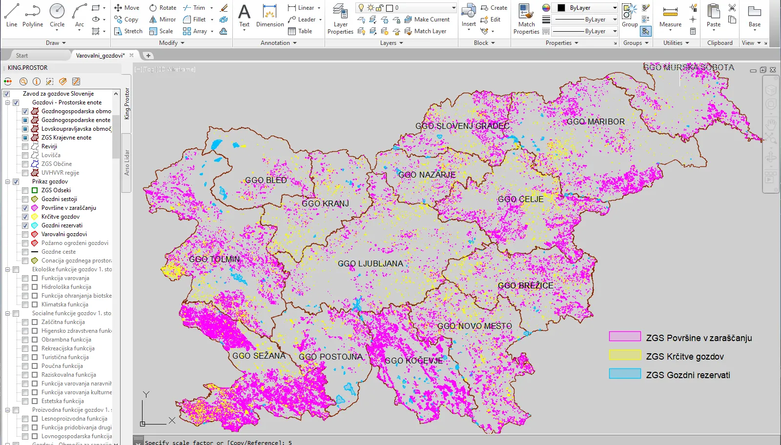Click the Make Current layer button
781x445 pixels.
(x=427, y=20)
